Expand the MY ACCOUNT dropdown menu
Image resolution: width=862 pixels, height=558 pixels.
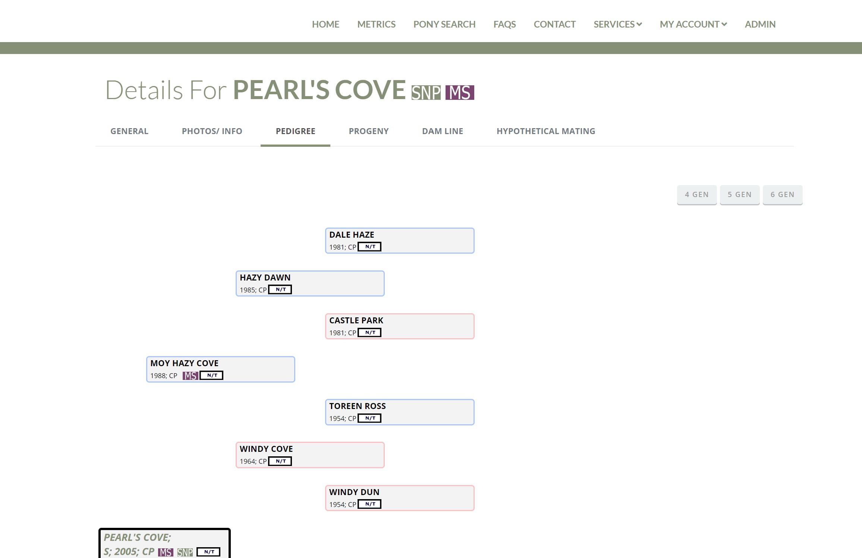point(693,24)
